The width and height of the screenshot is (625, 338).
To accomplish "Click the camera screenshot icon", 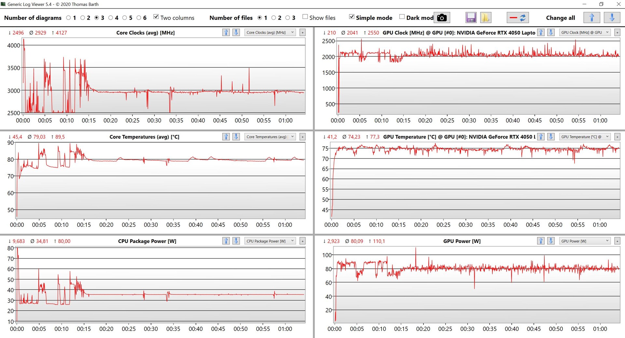I will click(442, 18).
